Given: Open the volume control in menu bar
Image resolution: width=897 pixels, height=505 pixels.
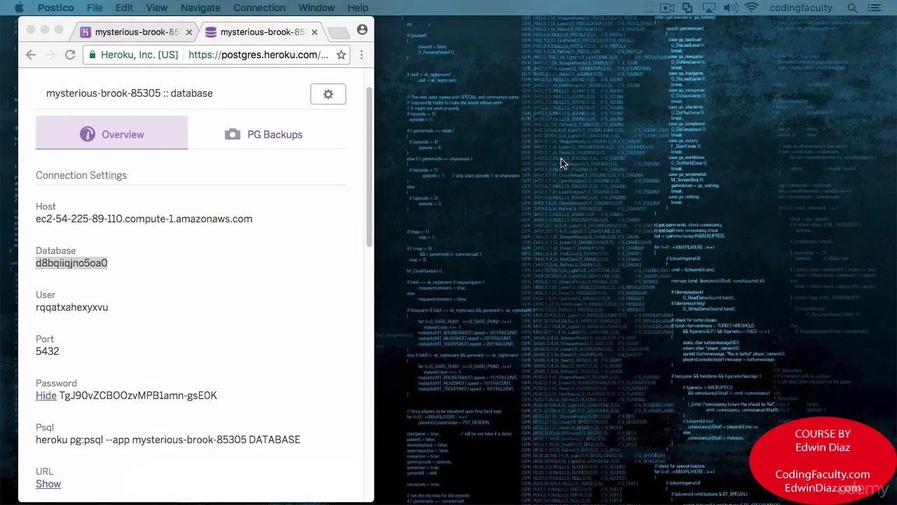Looking at the screenshot, I should point(731,8).
